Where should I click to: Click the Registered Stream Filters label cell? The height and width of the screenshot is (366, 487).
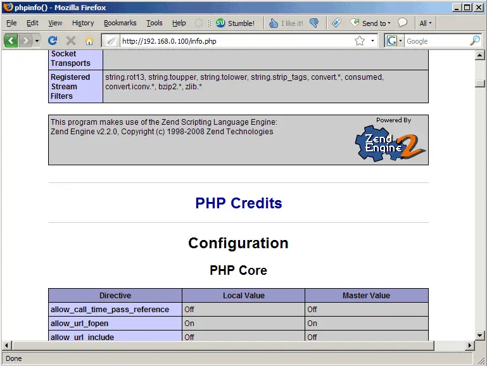76,86
